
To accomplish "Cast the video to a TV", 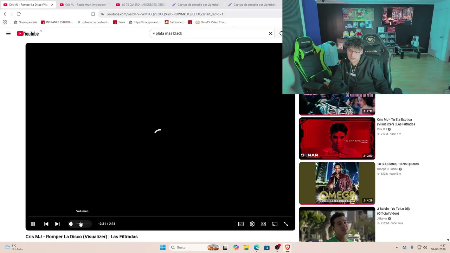I will pos(275,224).
